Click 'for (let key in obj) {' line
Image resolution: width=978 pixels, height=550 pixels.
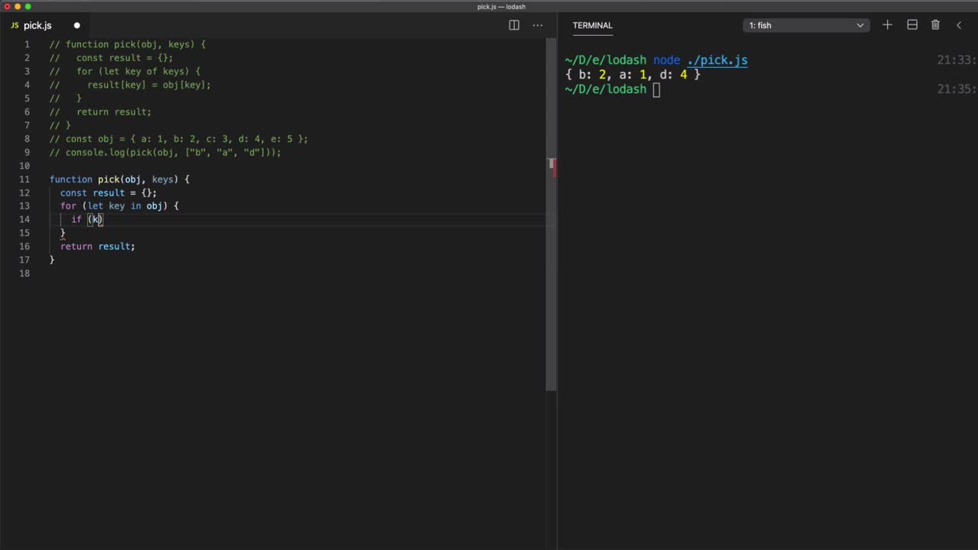click(119, 206)
